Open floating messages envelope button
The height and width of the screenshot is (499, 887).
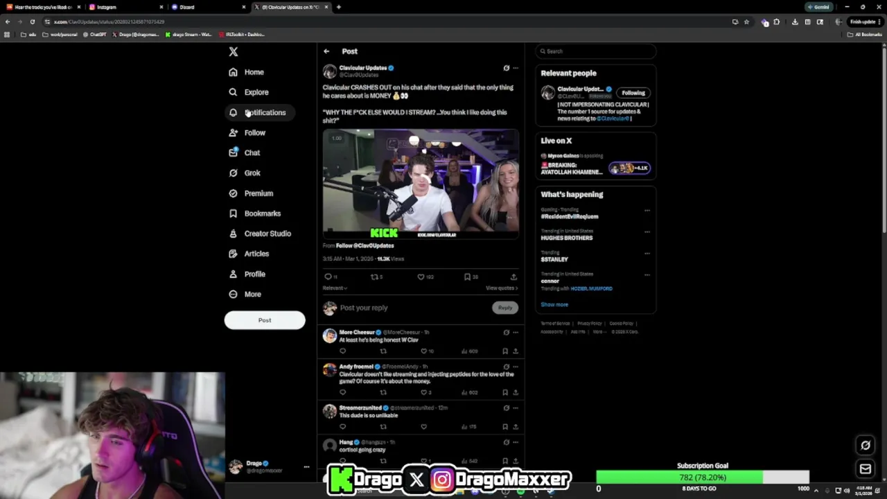pyautogui.click(x=866, y=469)
